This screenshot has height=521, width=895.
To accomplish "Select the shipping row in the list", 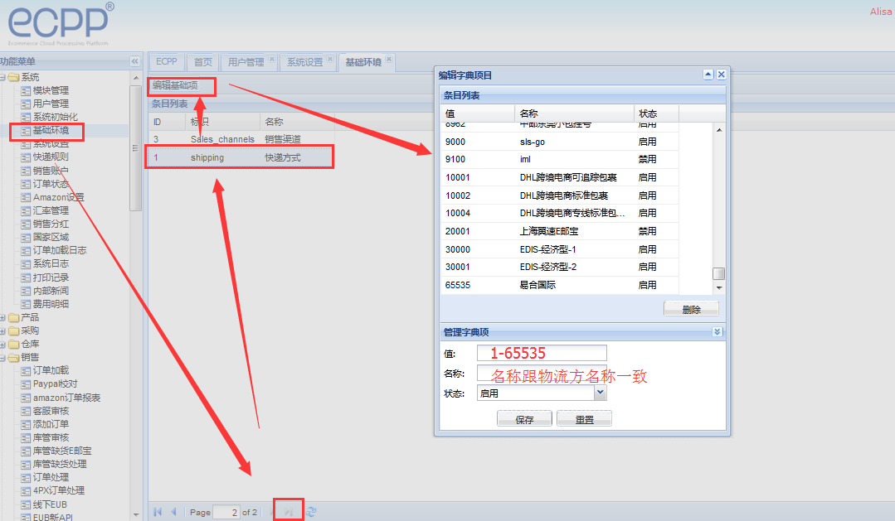I will tap(239, 157).
